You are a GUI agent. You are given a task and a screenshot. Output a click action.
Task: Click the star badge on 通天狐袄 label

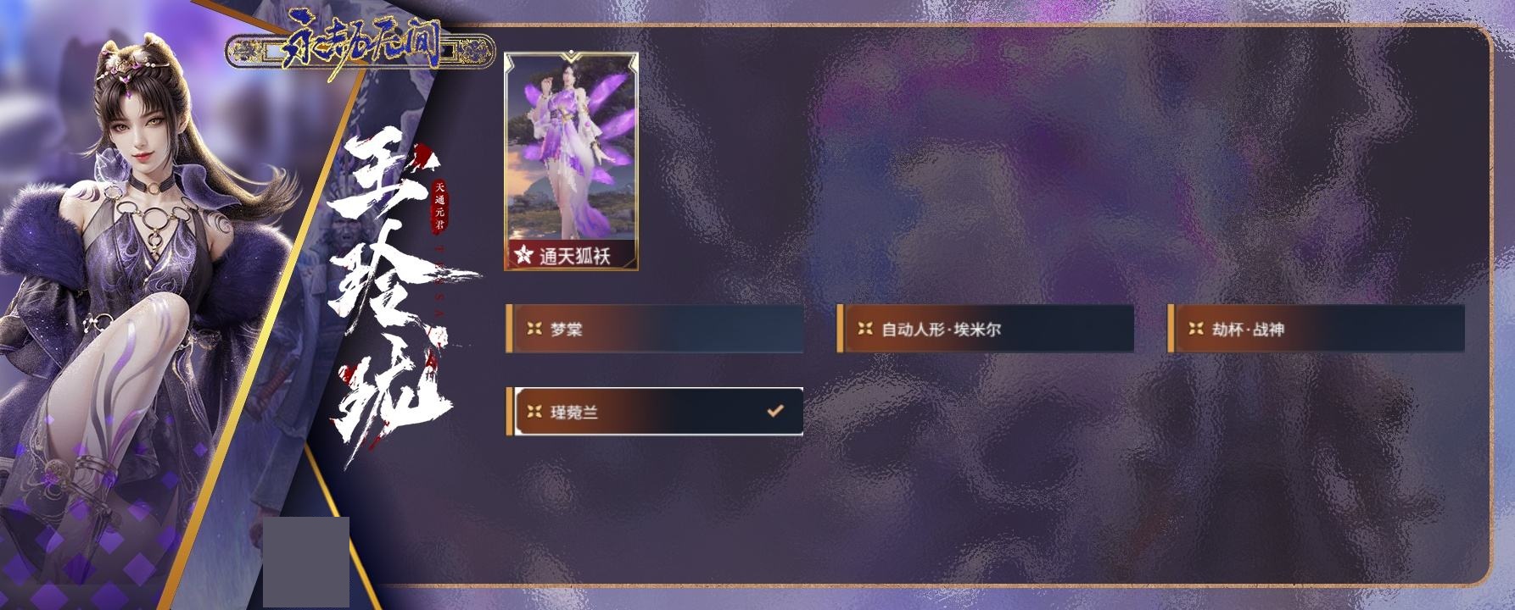pos(523,254)
